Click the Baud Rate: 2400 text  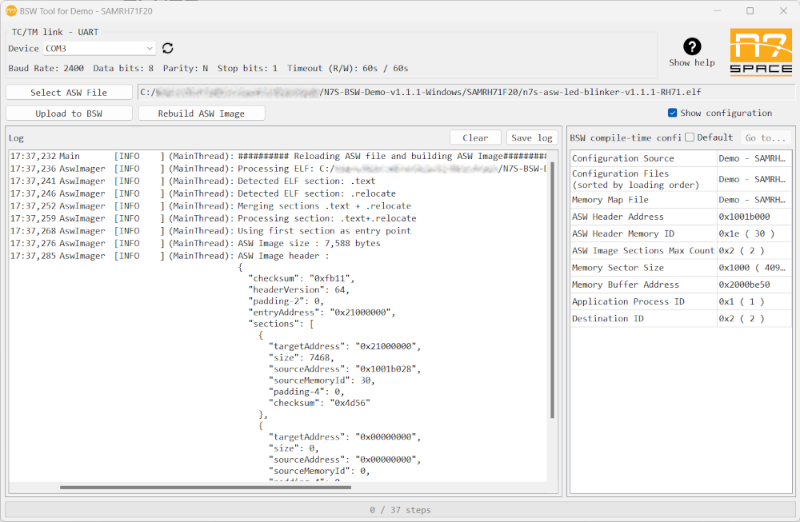[x=46, y=68]
